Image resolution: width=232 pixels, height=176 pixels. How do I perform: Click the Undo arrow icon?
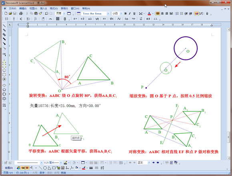point(47,14)
